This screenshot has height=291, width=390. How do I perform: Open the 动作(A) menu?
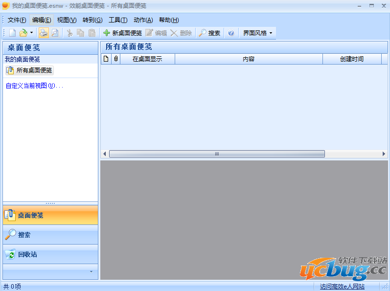[x=143, y=20]
